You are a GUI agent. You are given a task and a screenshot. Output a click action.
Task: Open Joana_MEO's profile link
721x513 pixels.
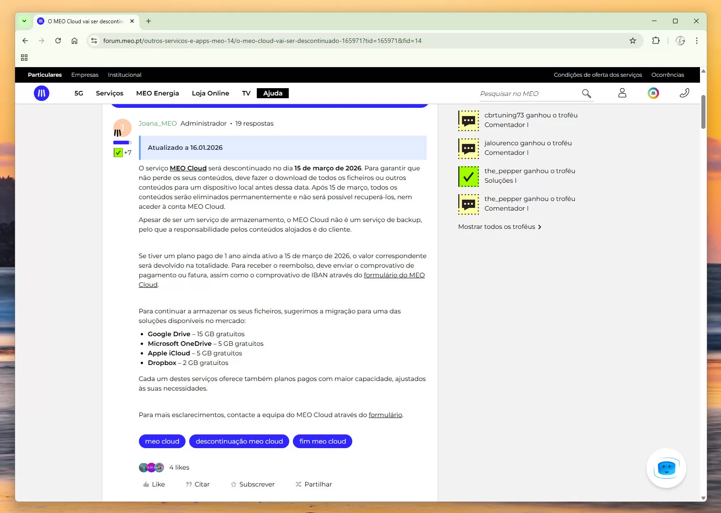tap(158, 123)
